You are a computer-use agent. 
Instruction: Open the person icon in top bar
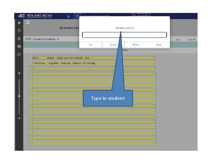(x=68, y=16)
